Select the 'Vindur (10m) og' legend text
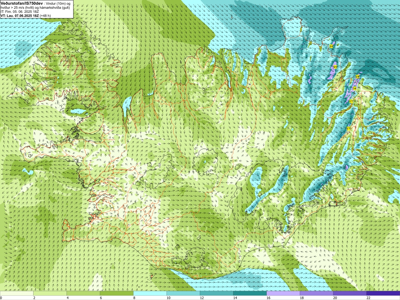 coord(58,3)
